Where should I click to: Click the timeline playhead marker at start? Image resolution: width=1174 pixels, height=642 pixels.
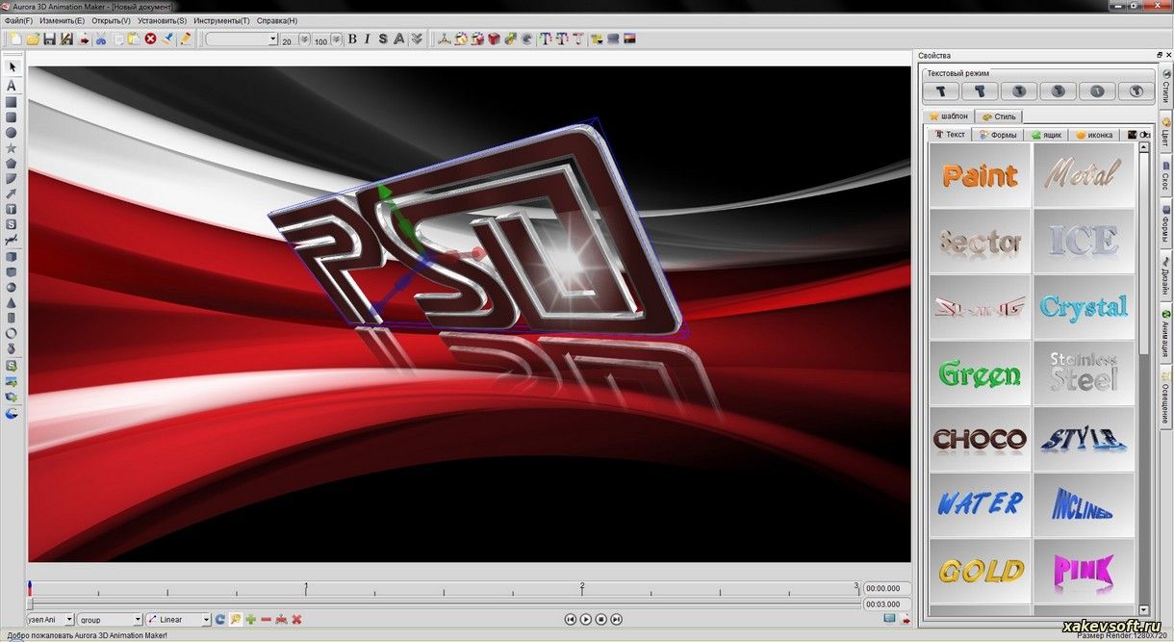click(x=30, y=586)
